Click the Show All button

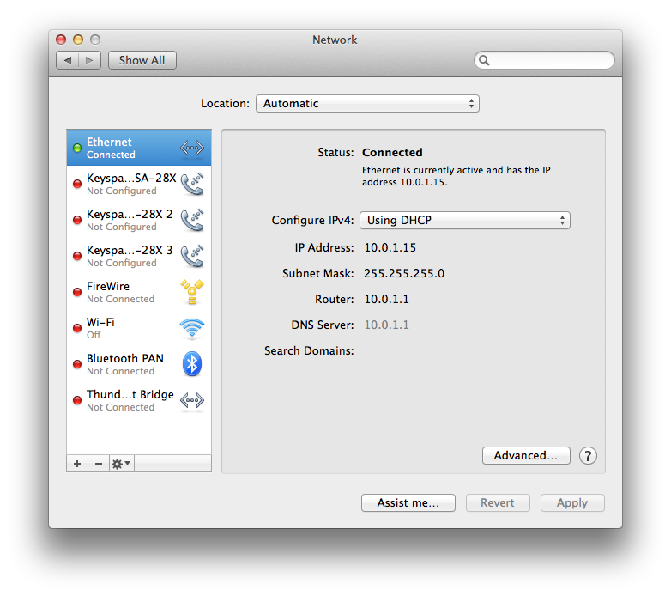(x=142, y=60)
